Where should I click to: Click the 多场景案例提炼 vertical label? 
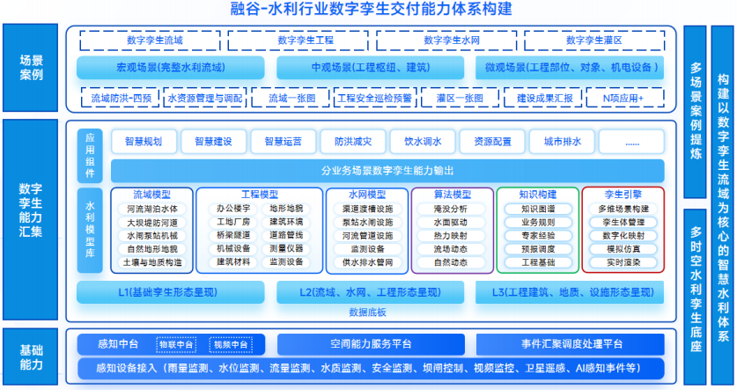(695, 112)
